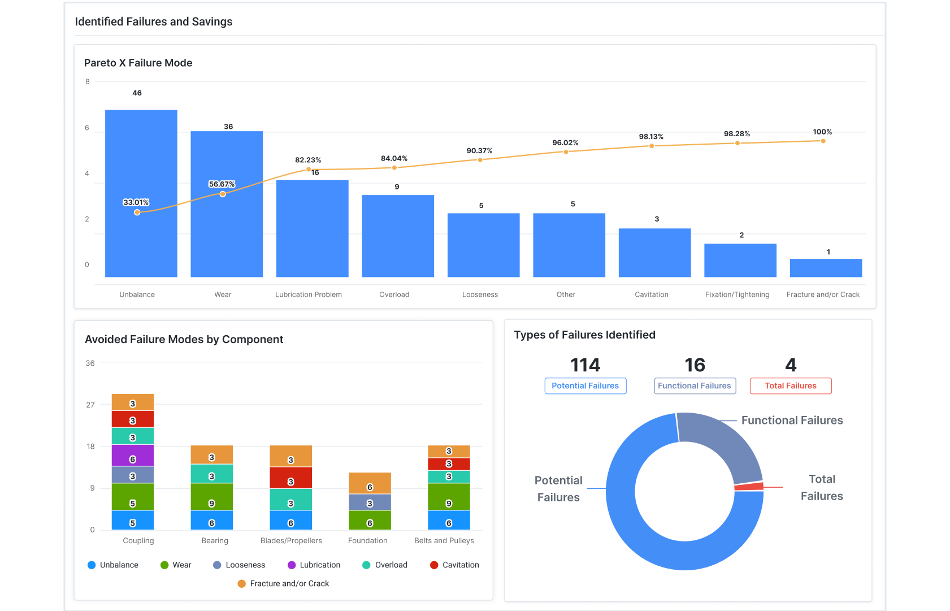The width and height of the screenshot is (950, 611).
Task: Click the Functional Failures badge
Action: tap(695, 385)
